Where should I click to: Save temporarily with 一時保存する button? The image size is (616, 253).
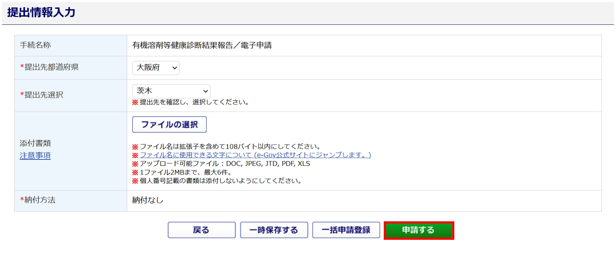274,230
